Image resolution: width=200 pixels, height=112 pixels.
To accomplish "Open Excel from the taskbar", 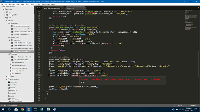I will 42,109.
